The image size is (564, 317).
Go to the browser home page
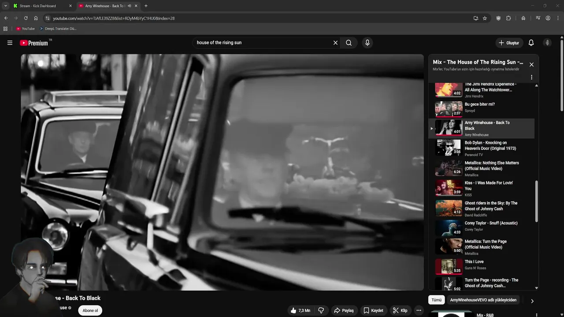coord(36,18)
